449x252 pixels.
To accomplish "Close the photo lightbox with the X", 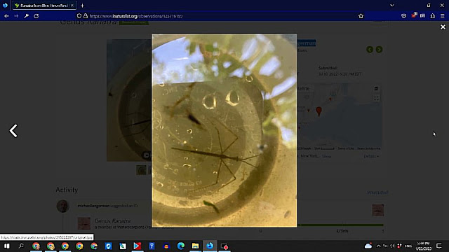I will coord(443,27).
